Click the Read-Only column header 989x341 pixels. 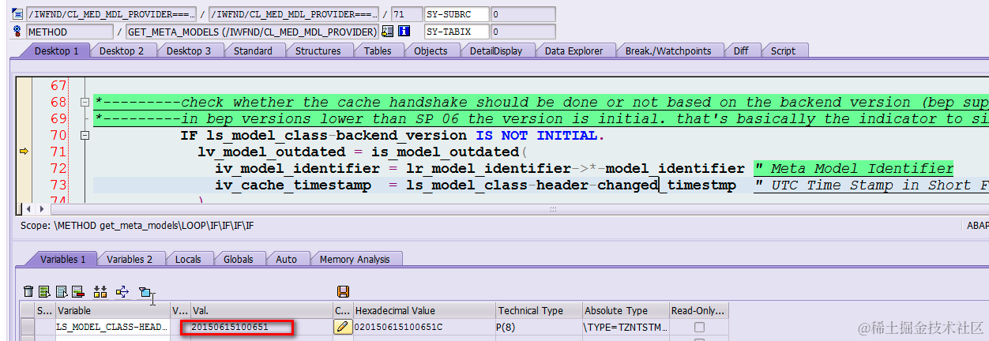point(698,311)
